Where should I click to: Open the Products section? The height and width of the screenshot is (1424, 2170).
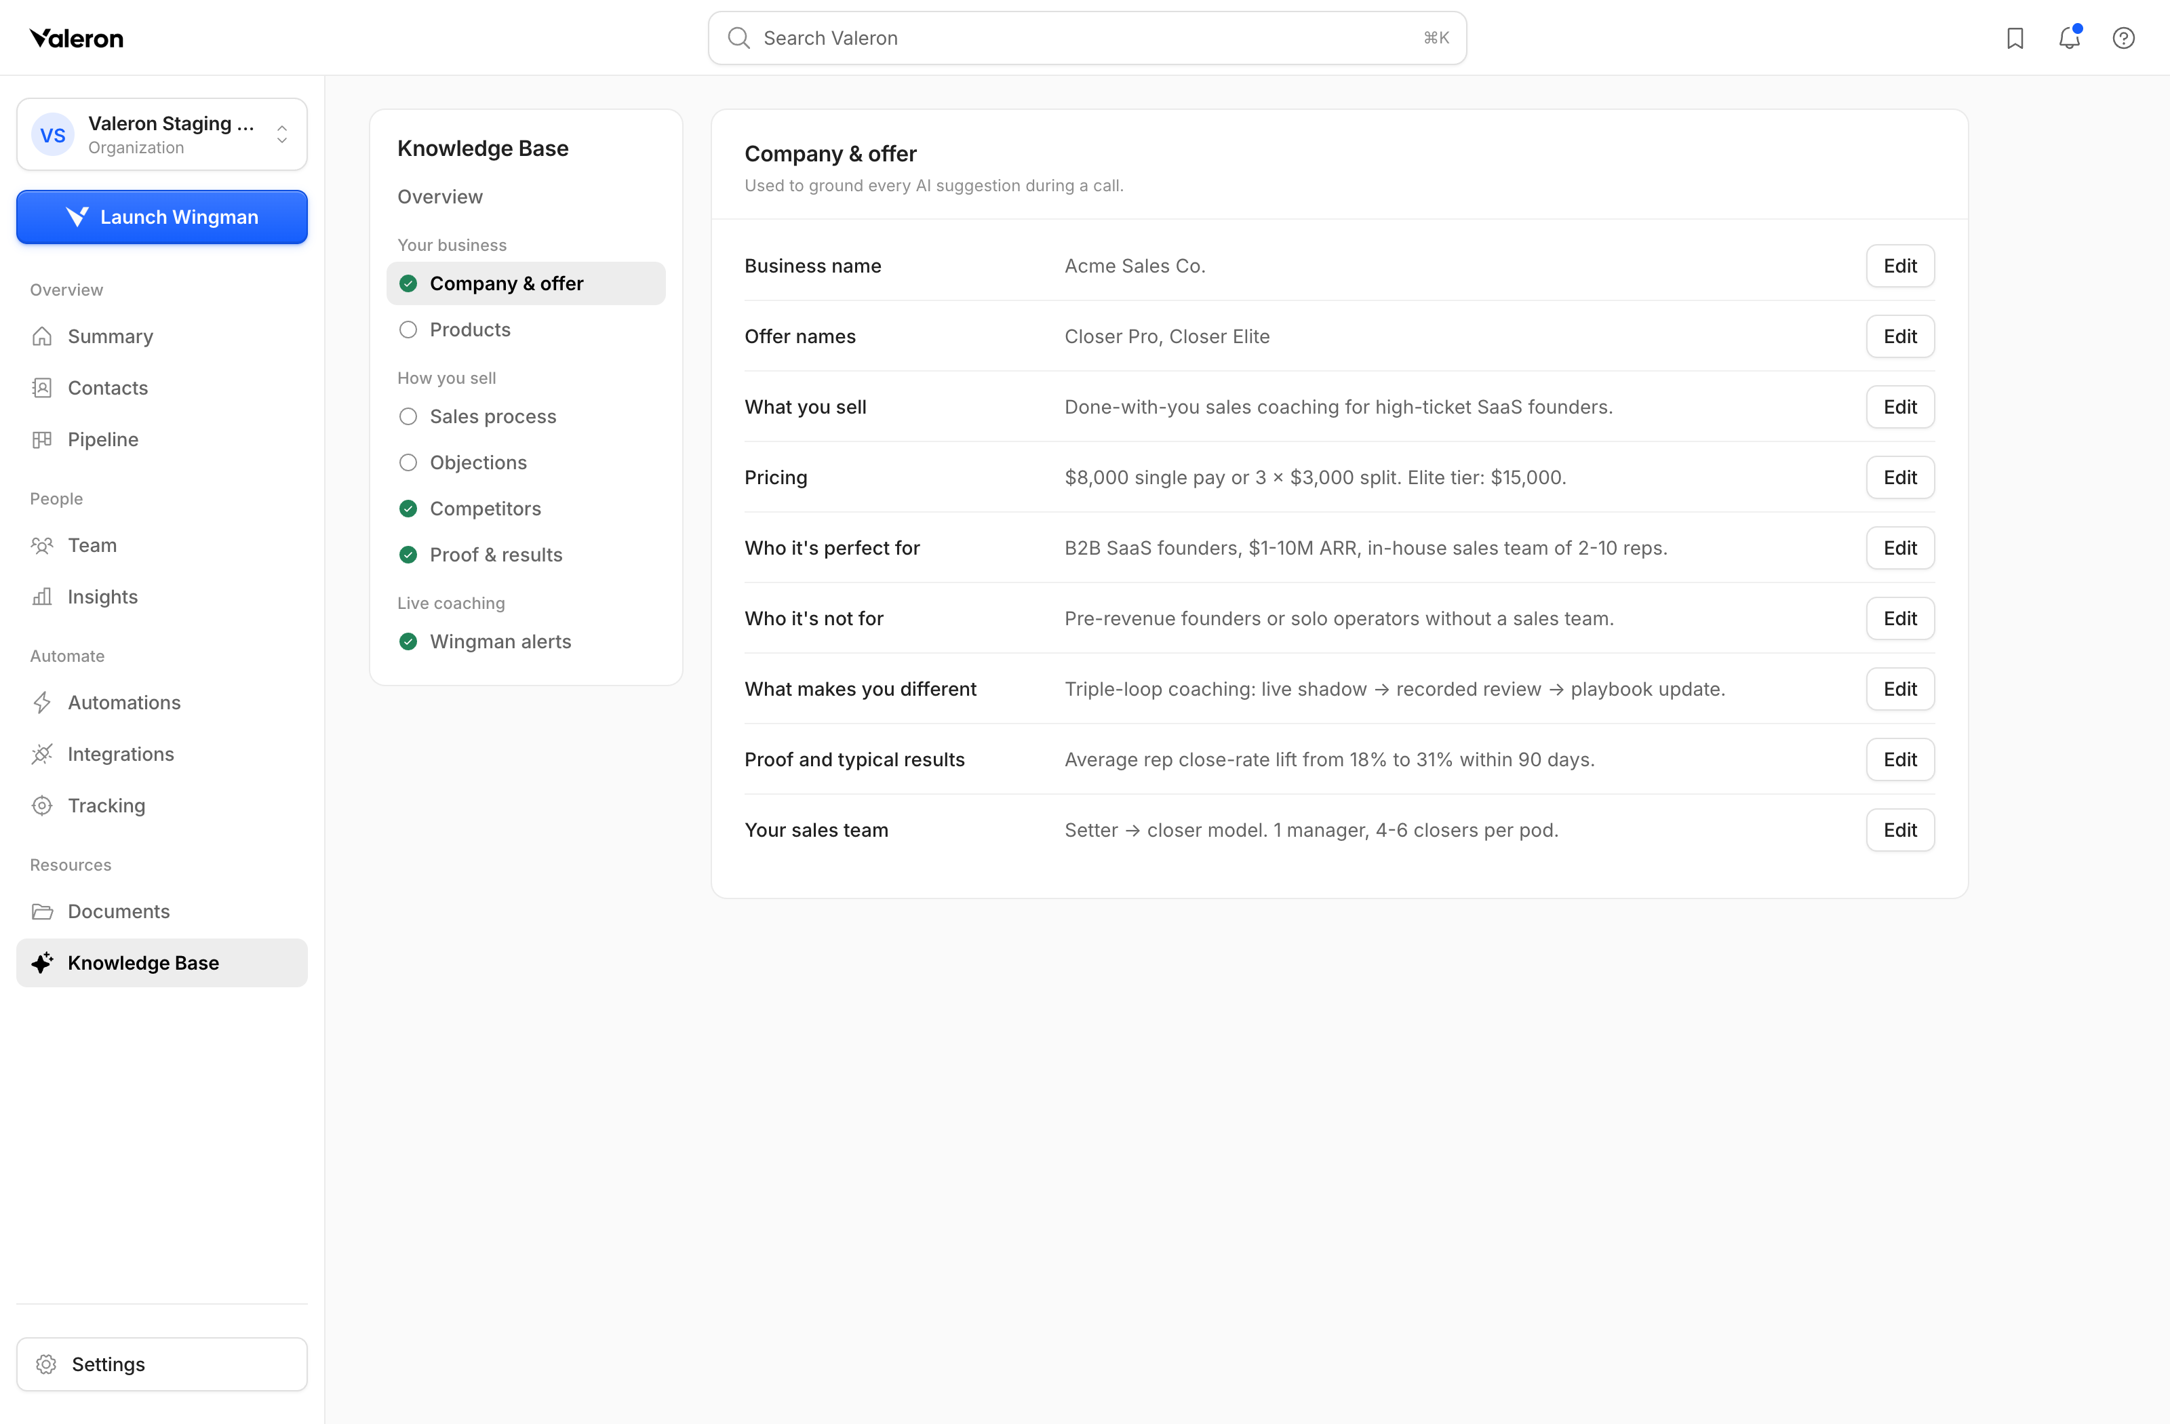[526, 330]
